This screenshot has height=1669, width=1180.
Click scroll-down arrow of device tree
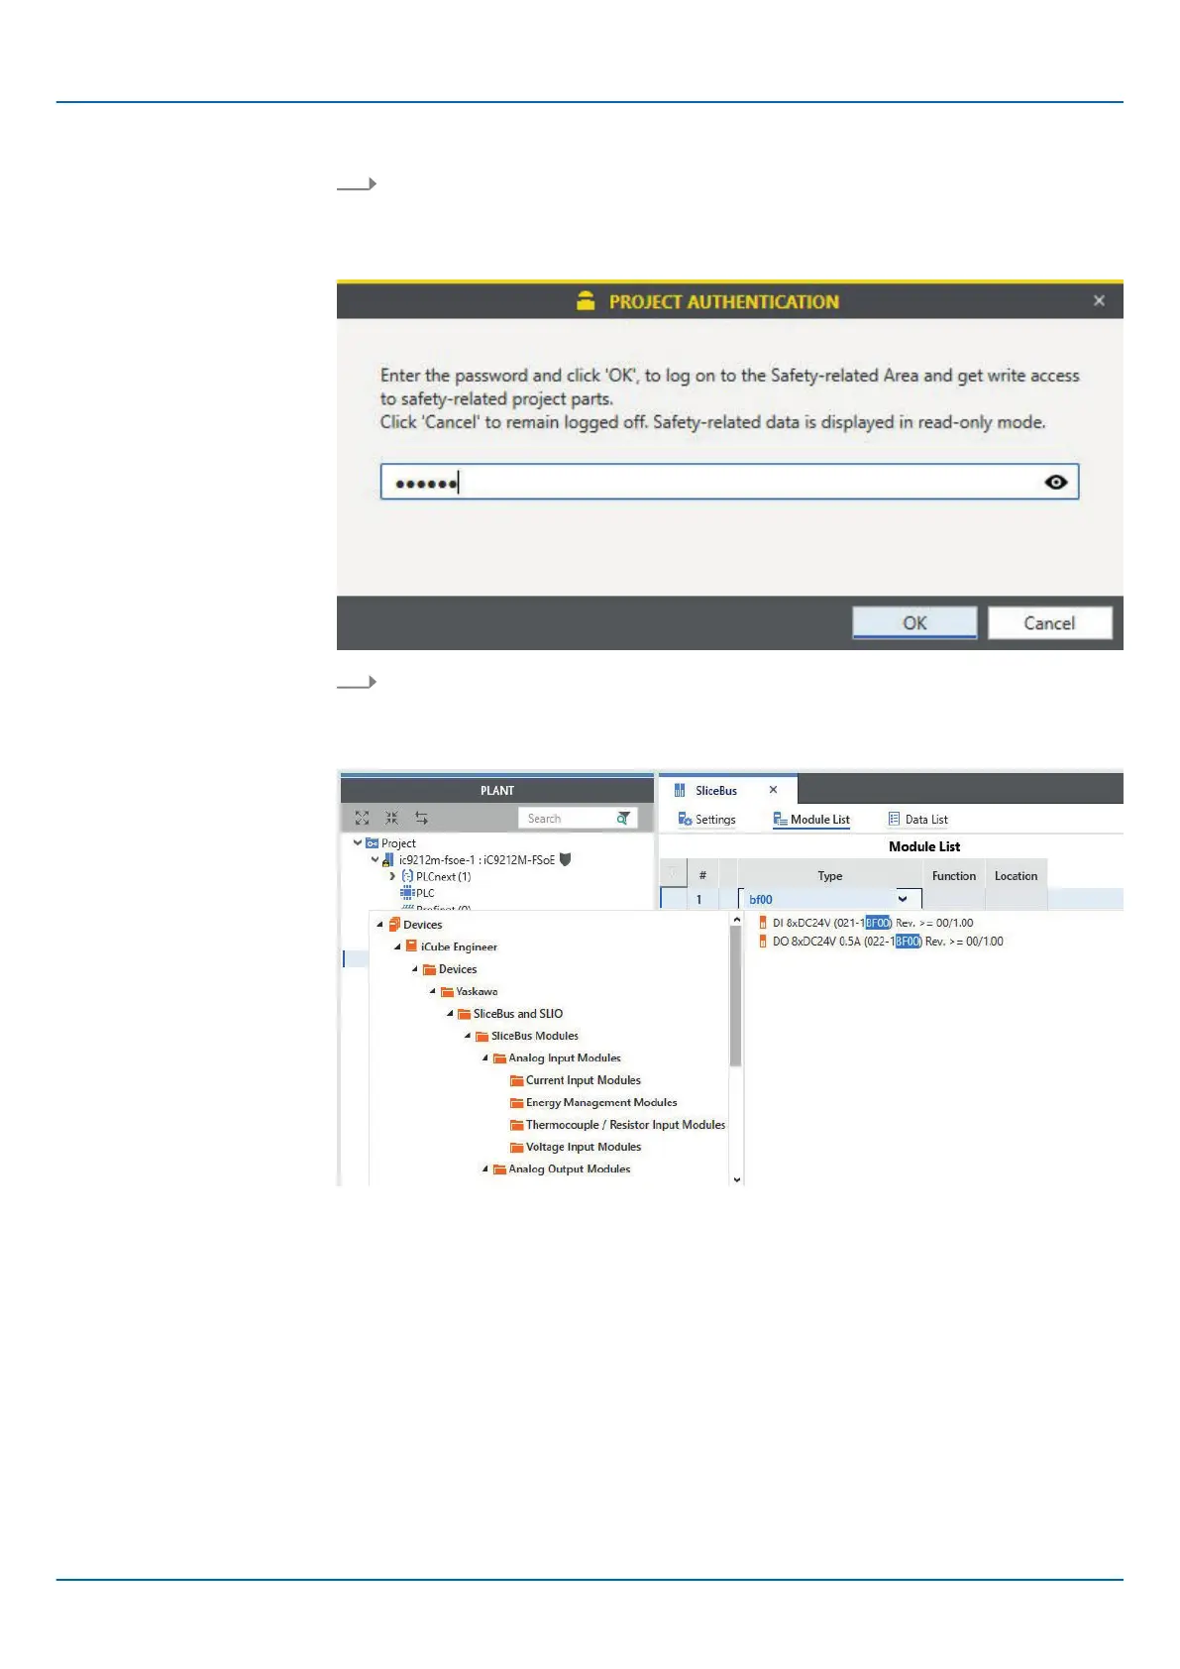click(736, 1179)
